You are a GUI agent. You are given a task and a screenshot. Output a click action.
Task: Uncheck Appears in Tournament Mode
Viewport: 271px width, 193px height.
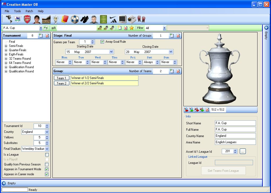click(x=47, y=169)
